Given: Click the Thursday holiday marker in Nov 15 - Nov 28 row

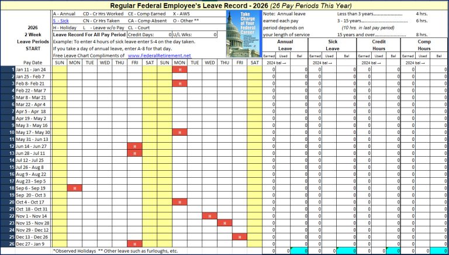Looking at the screenshot, I should (224, 223).
